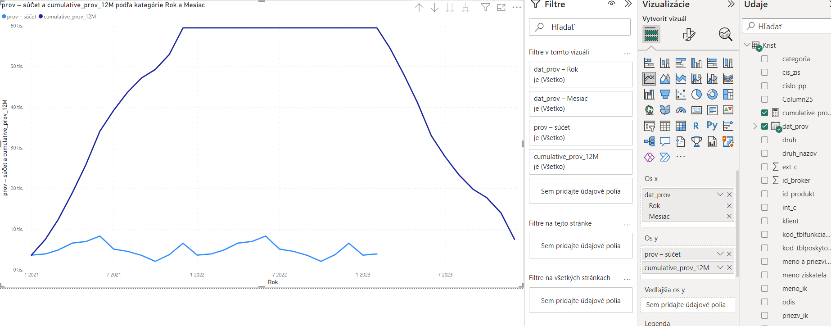Tick the ext_c field checkbox
The image size is (831, 326).
(x=764, y=167)
